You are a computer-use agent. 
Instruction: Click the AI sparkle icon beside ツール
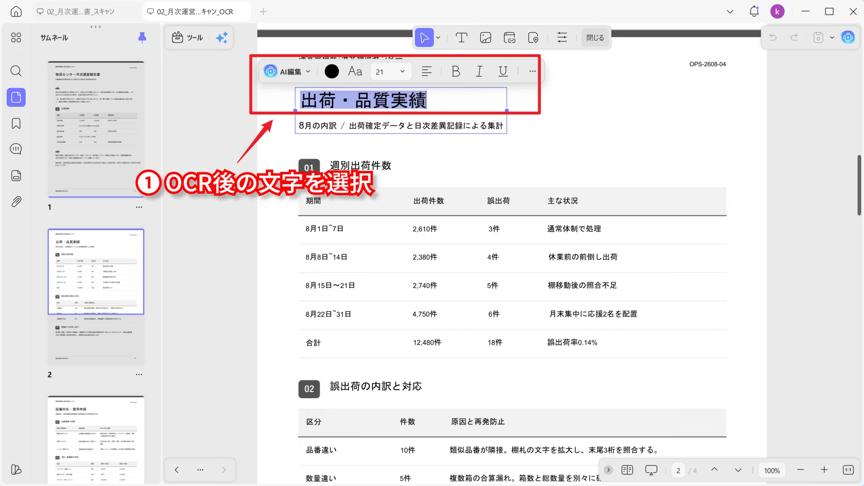point(222,37)
